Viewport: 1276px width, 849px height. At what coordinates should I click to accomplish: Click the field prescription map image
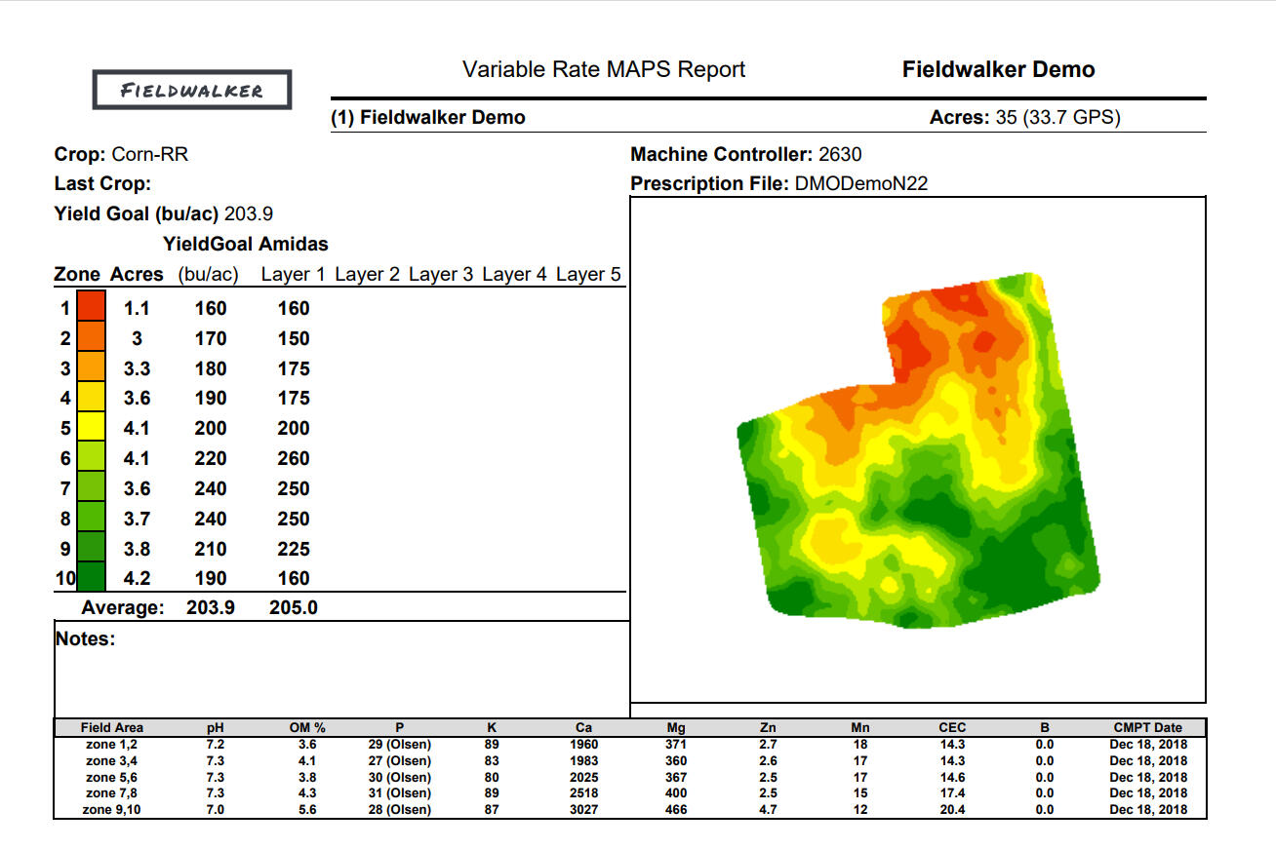click(917, 448)
